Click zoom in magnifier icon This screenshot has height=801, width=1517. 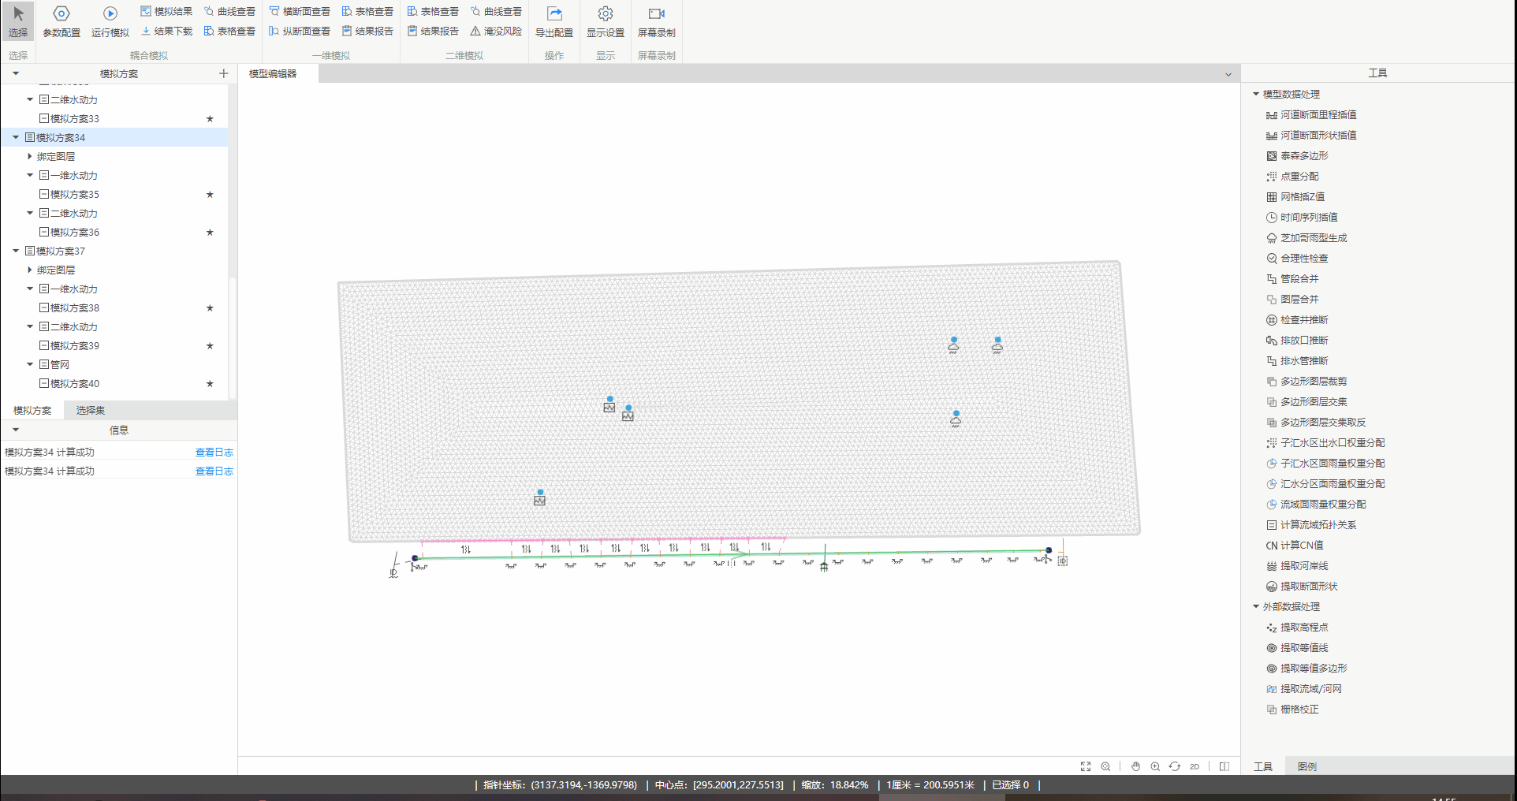point(1155,766)
